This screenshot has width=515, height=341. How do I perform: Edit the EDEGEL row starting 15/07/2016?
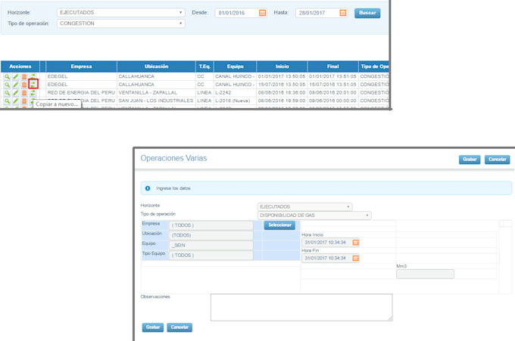pyautogui.click(x=15, y=85)
